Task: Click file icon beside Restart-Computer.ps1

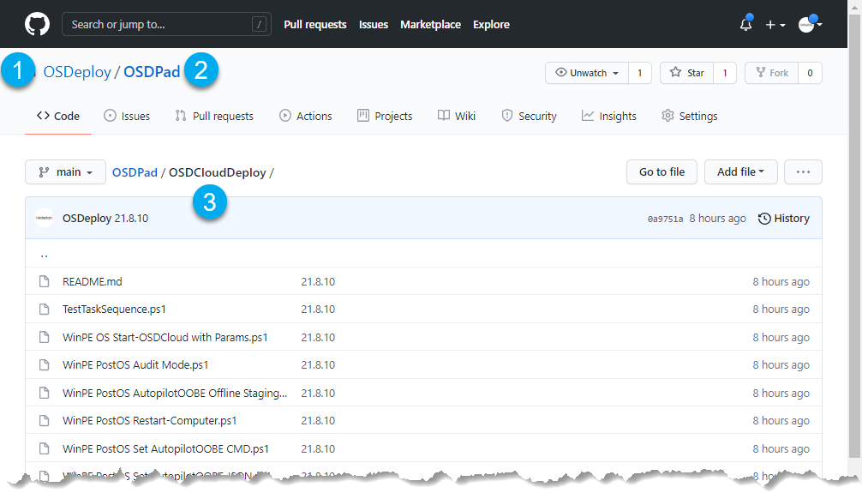Action: tap(44, 420)
